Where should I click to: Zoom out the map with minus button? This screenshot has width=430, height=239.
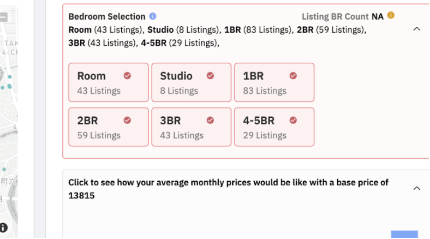[x=4, y=17]
